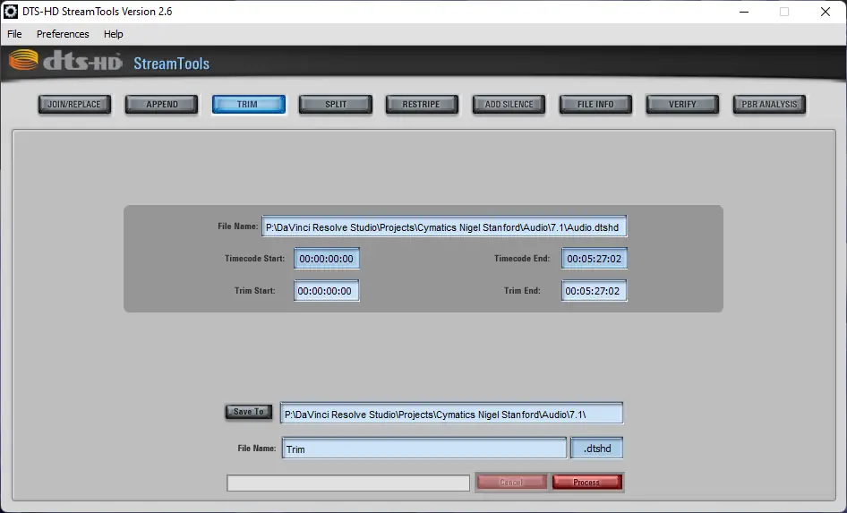Open the File menu
The width and height of the screenshot is (847, 513).
(14, 34)
